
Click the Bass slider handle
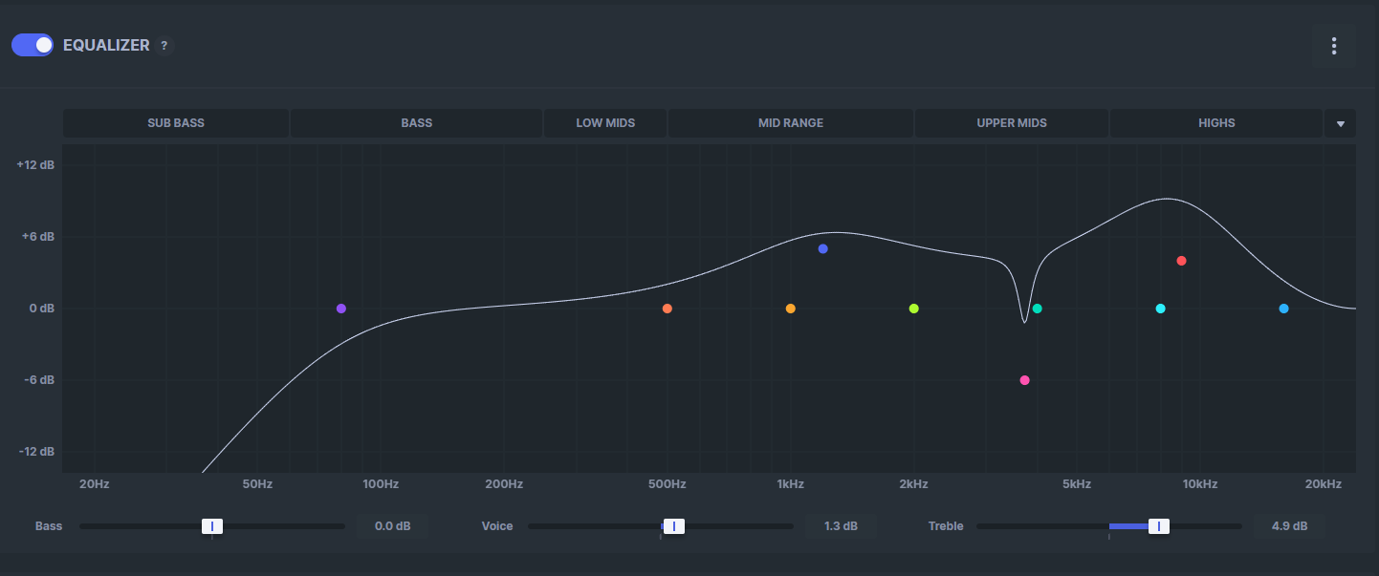click(212, 526)
